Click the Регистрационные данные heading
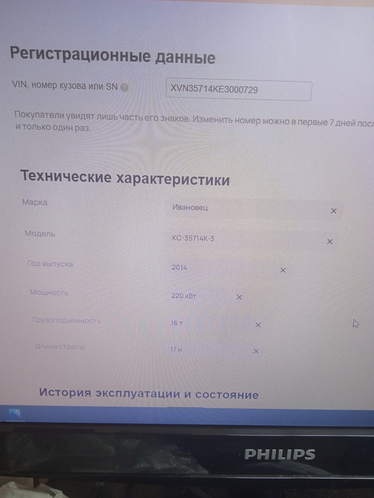 pos(113,56)
